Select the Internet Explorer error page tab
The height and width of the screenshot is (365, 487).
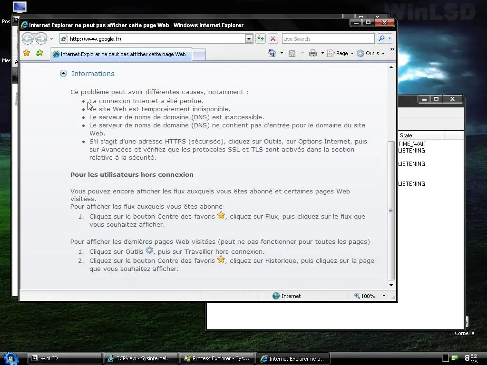pyautogui.click(x=120, y=54)
